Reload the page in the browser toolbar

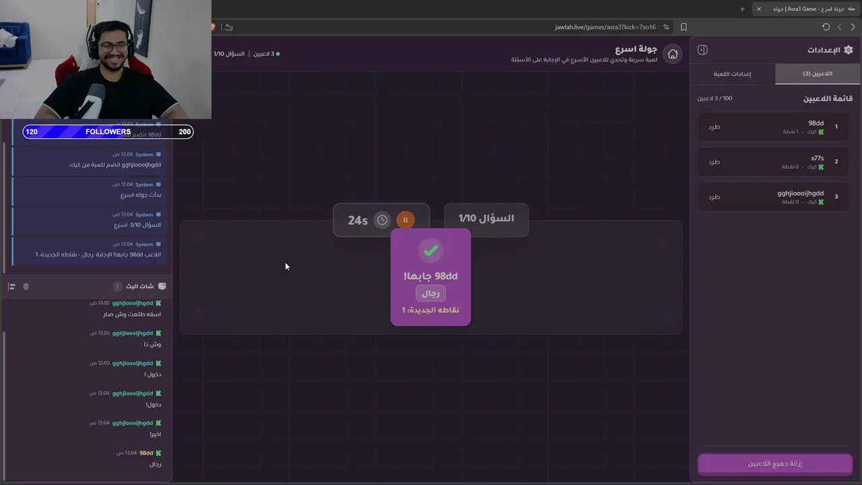826,27
